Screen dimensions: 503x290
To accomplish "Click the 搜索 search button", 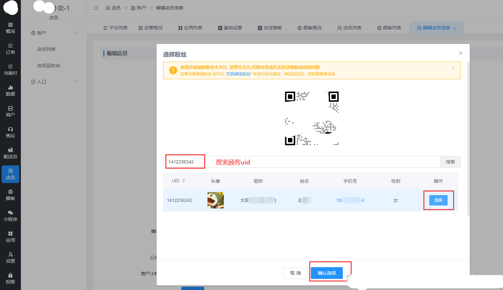I will [450, 162].
